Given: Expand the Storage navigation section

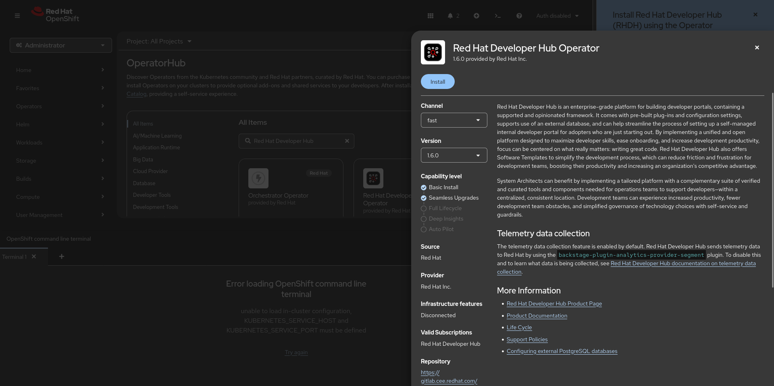Looking at the screenshot, I should (60, 161).
